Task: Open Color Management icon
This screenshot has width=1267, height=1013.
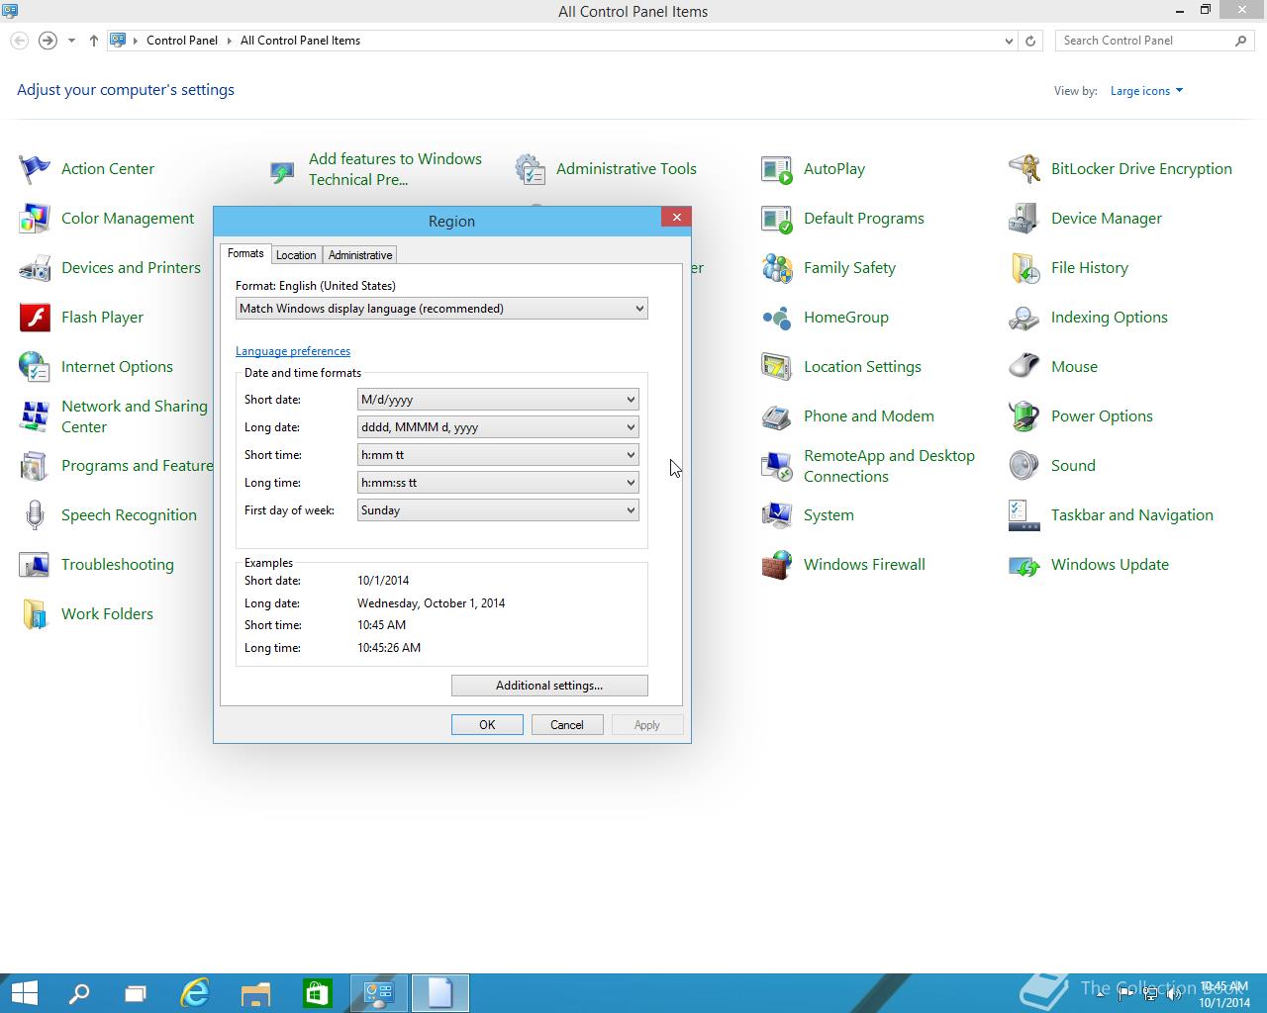Action: (35, 219)
